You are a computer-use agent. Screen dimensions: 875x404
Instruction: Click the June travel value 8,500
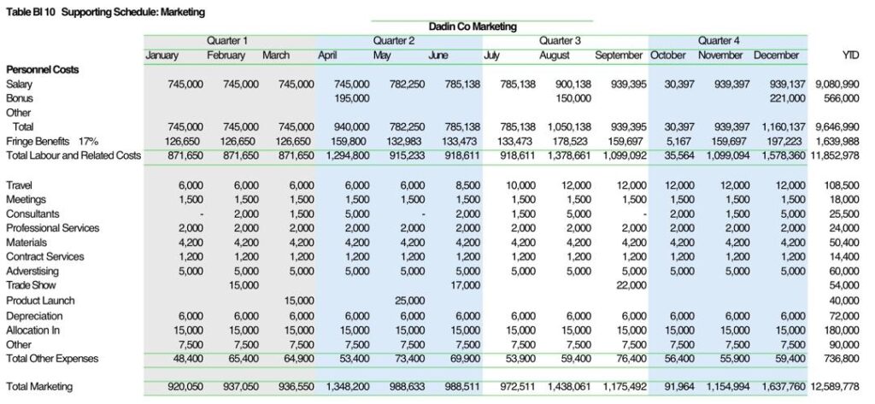point(467,185)
